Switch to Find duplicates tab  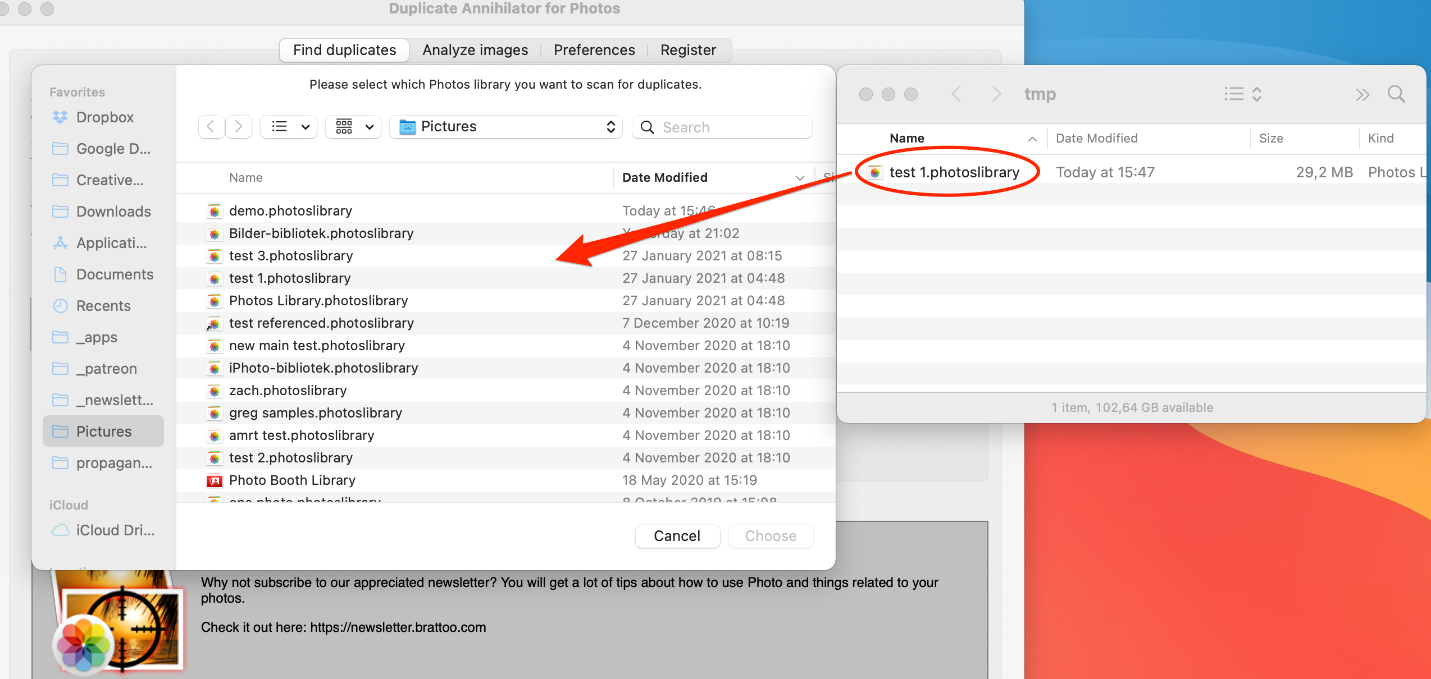pyautogui.click(x=344, y=51)
